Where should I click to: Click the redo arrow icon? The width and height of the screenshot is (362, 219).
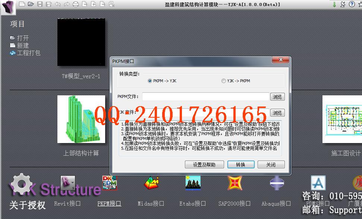point(67,4)
